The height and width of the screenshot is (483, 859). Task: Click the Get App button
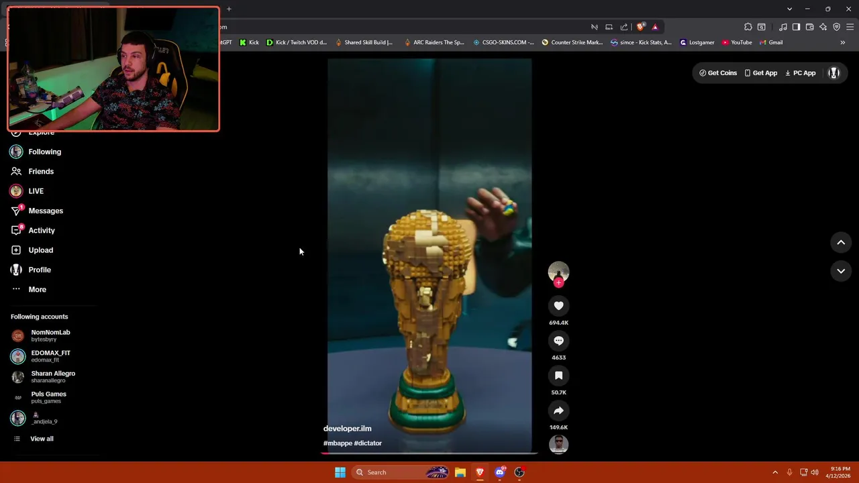coord(760,73)
